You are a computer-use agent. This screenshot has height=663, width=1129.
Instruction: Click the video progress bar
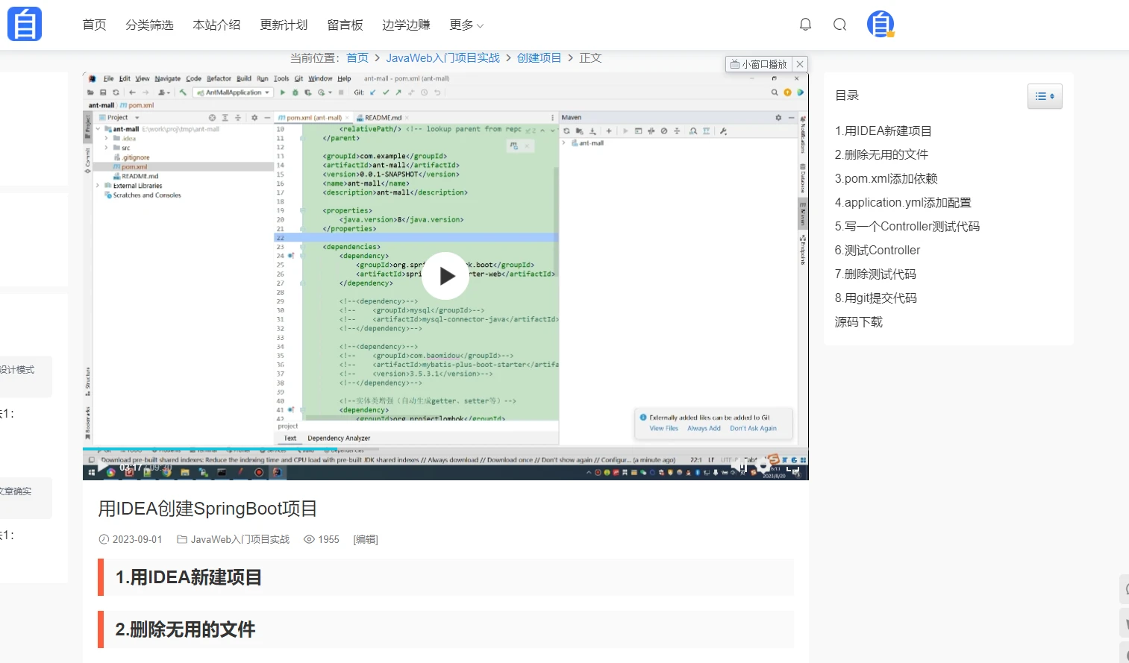click(x=445, y=449)
